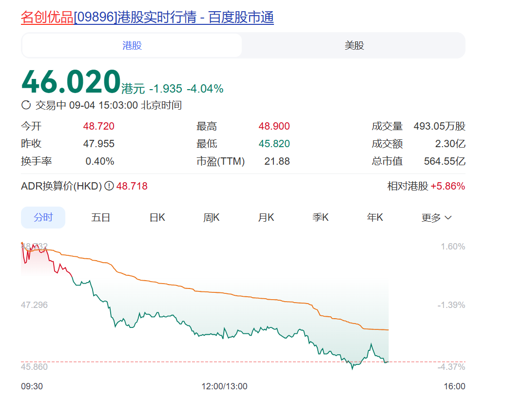The height and width of the screenshot is (402, 522).
Task: Click the info icon beside ADR换算价(HKD)
Action: pos(109,186)
